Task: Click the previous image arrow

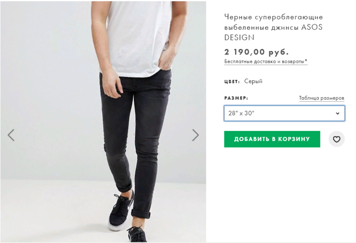Action: click(x=11, y=135)
